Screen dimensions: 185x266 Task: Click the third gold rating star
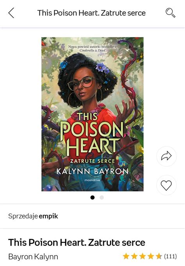pos(142,256)
